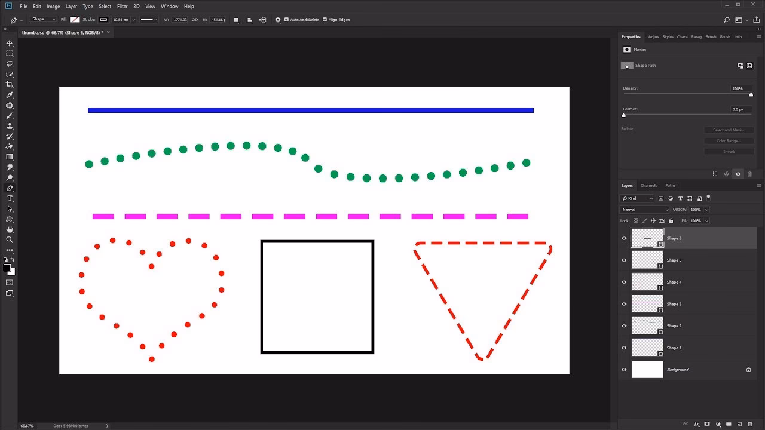
Task: Open the Opacity dropdown in the Layers panel
Action: pos(706,209)
